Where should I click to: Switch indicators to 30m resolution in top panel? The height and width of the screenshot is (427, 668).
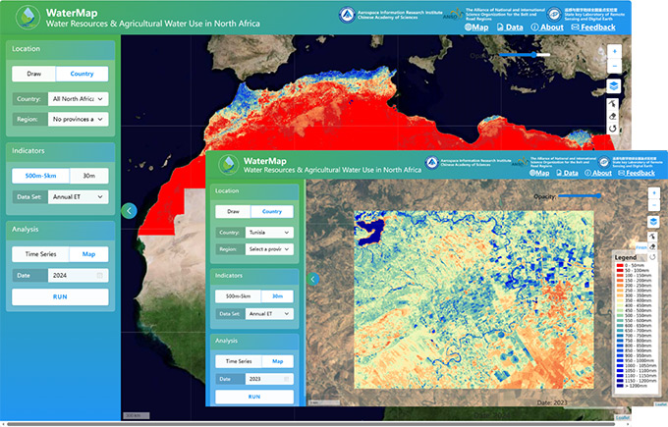click(x=87, y=175)
